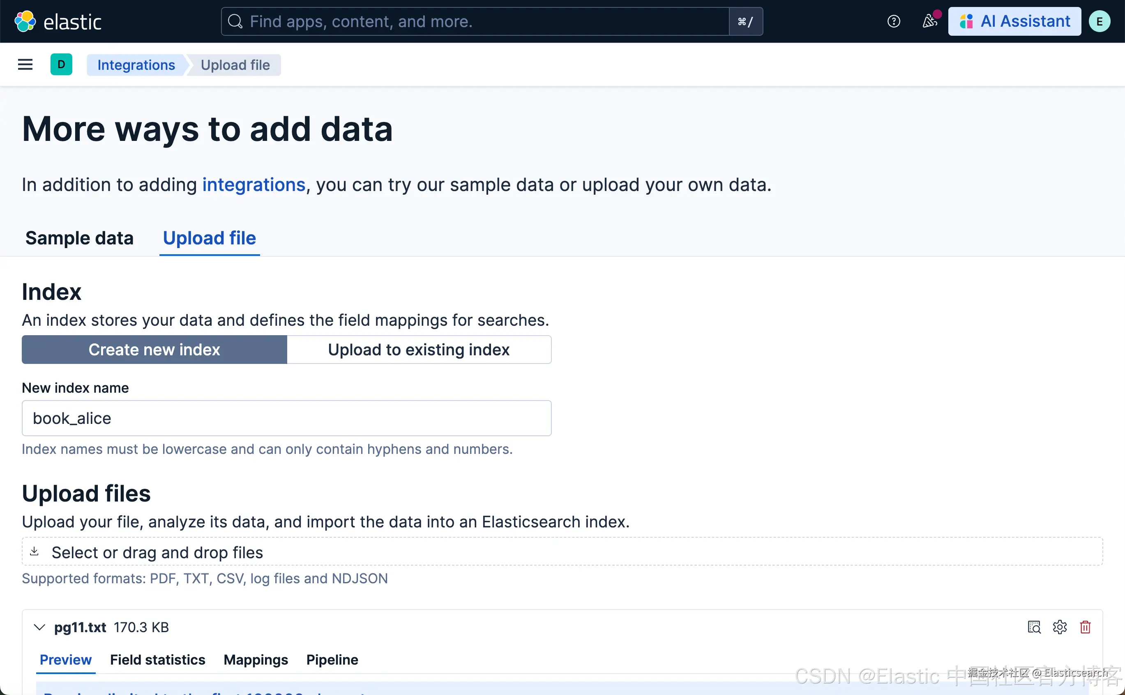Go to the Integrations breadcrumb

(136, 65)
